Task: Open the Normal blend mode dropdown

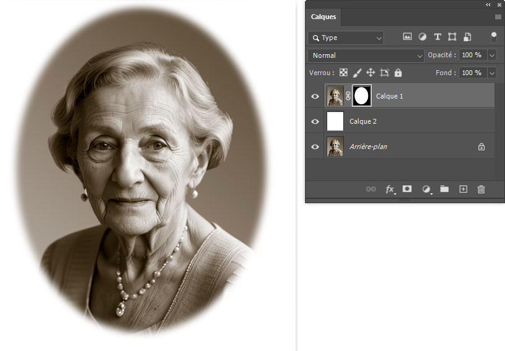Action: pos(366,55)
